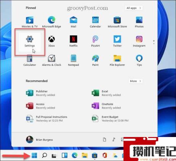Open Task View on the taskbar
Image resolution: width=176 pixels, height=161 pixels.
[54, 155]
